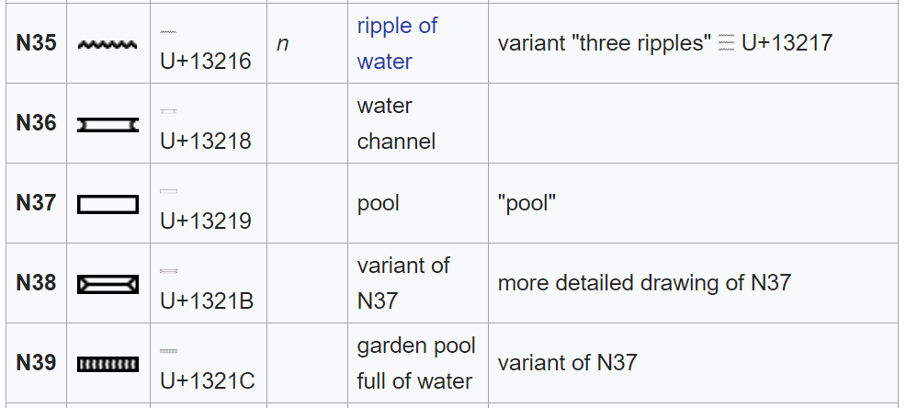Click the three ripples glyph before U+13217
Screen dimensions: 906x408
point(726,44)
